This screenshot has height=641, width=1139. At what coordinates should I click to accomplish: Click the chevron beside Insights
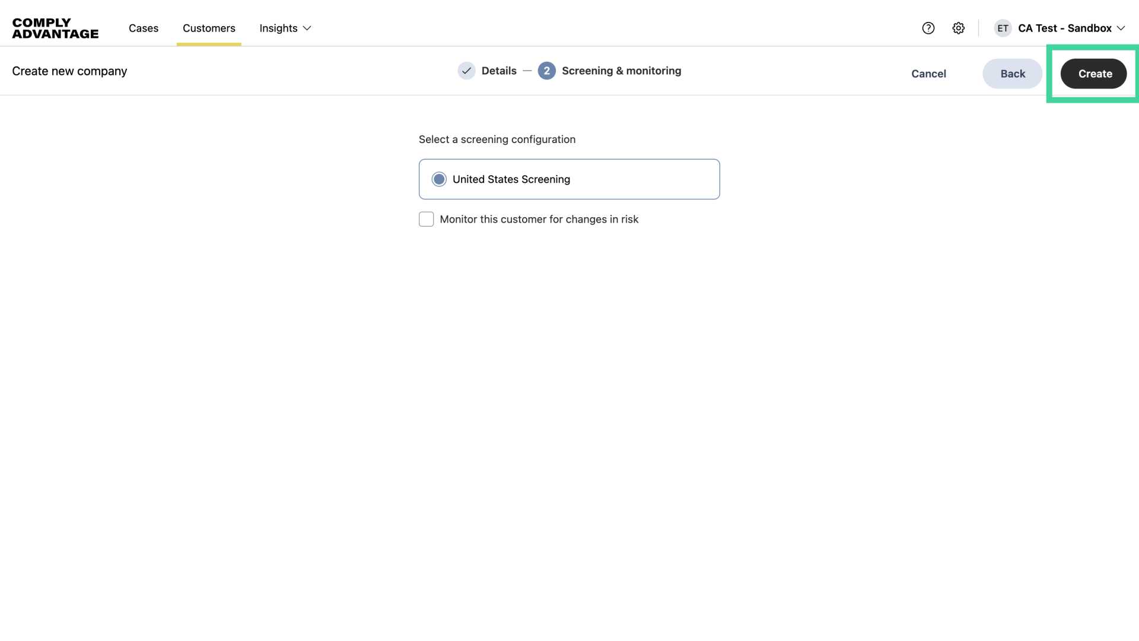coord(307,28)
